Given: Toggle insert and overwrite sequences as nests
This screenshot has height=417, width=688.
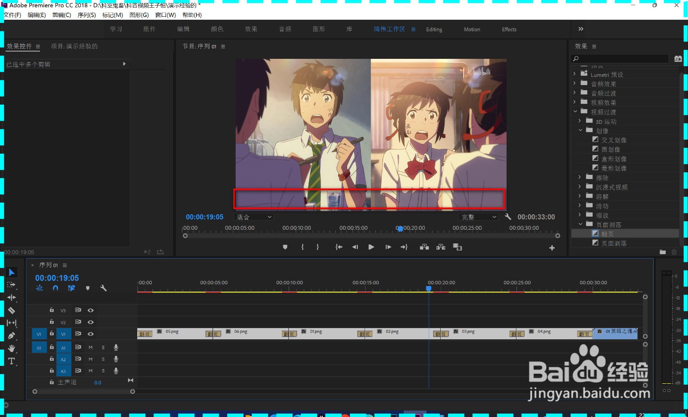Looking at the screenshot, I should point(40,288).
